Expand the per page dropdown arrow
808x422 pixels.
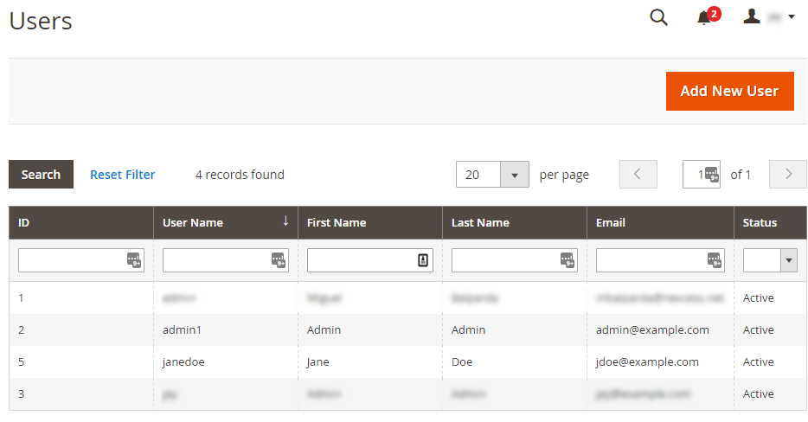(x=514, y=175)
